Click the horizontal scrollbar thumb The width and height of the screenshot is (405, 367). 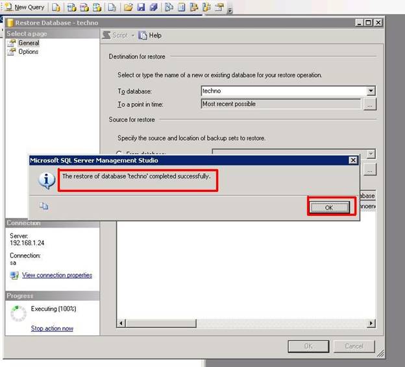[161, 323]
